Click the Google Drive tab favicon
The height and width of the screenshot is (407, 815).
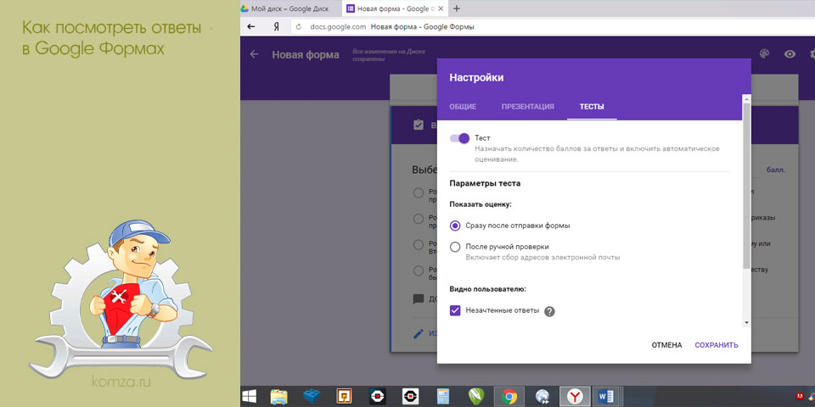point(244,8)
